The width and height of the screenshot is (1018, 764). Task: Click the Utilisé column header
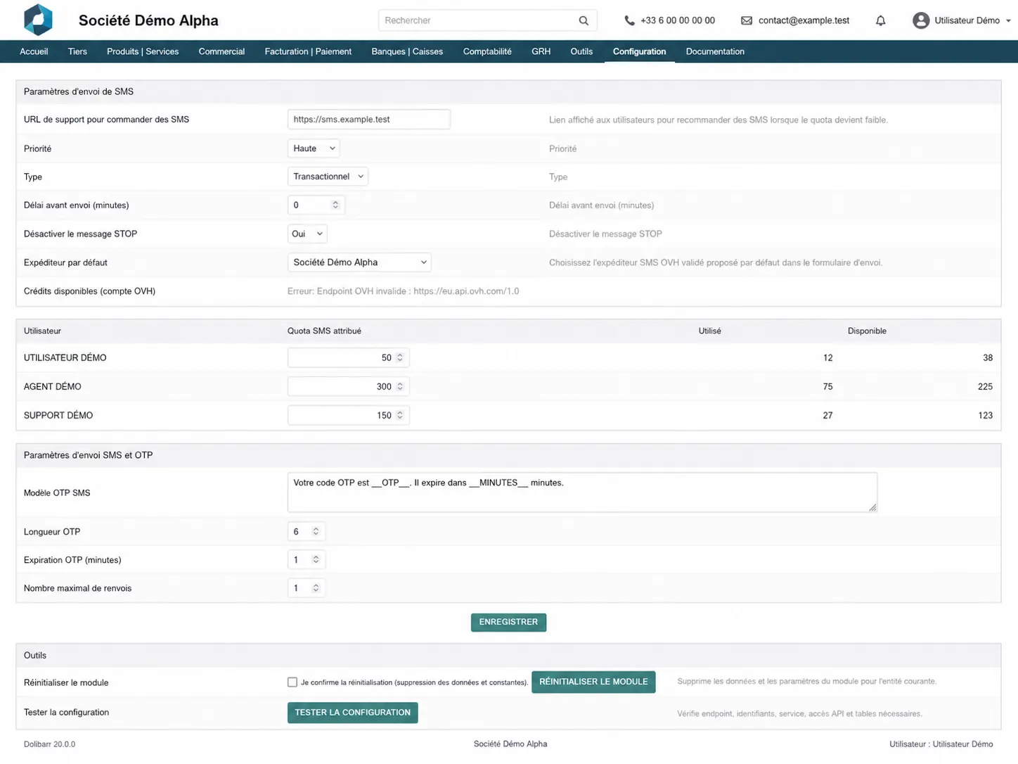709,331
